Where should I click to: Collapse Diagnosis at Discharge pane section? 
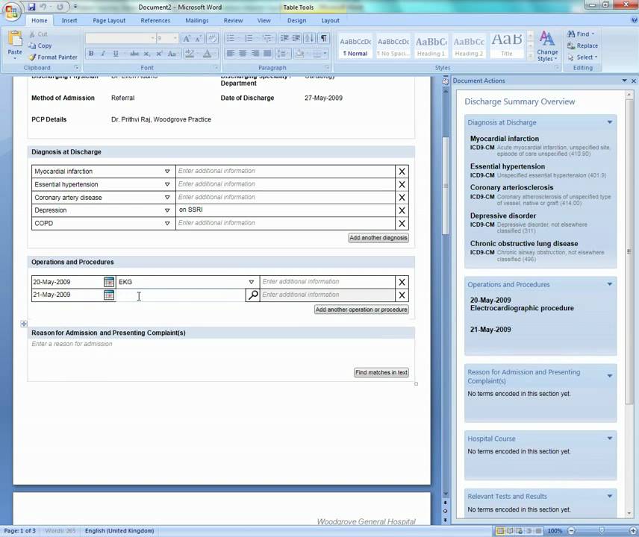610,122
